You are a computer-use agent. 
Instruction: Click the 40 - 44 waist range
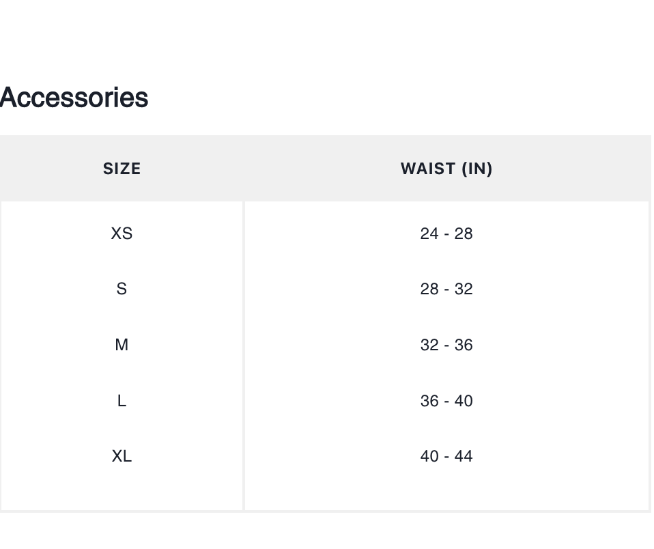click(446, 456)
